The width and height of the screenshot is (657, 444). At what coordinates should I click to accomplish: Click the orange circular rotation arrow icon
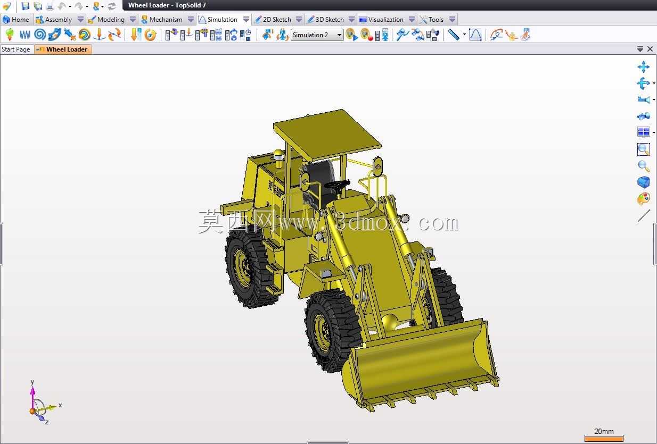click(151, 35)
